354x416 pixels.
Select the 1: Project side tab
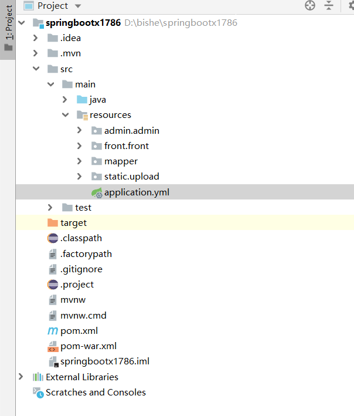tap(8, 29)
